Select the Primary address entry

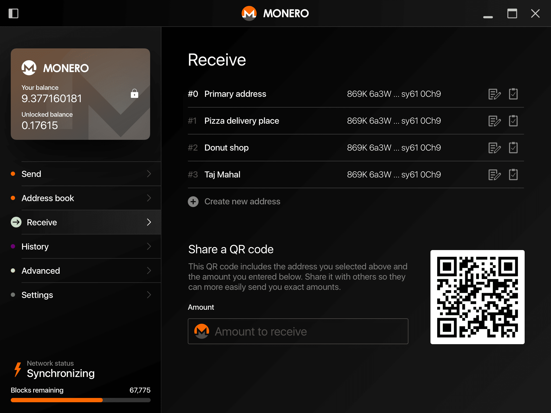235,94
